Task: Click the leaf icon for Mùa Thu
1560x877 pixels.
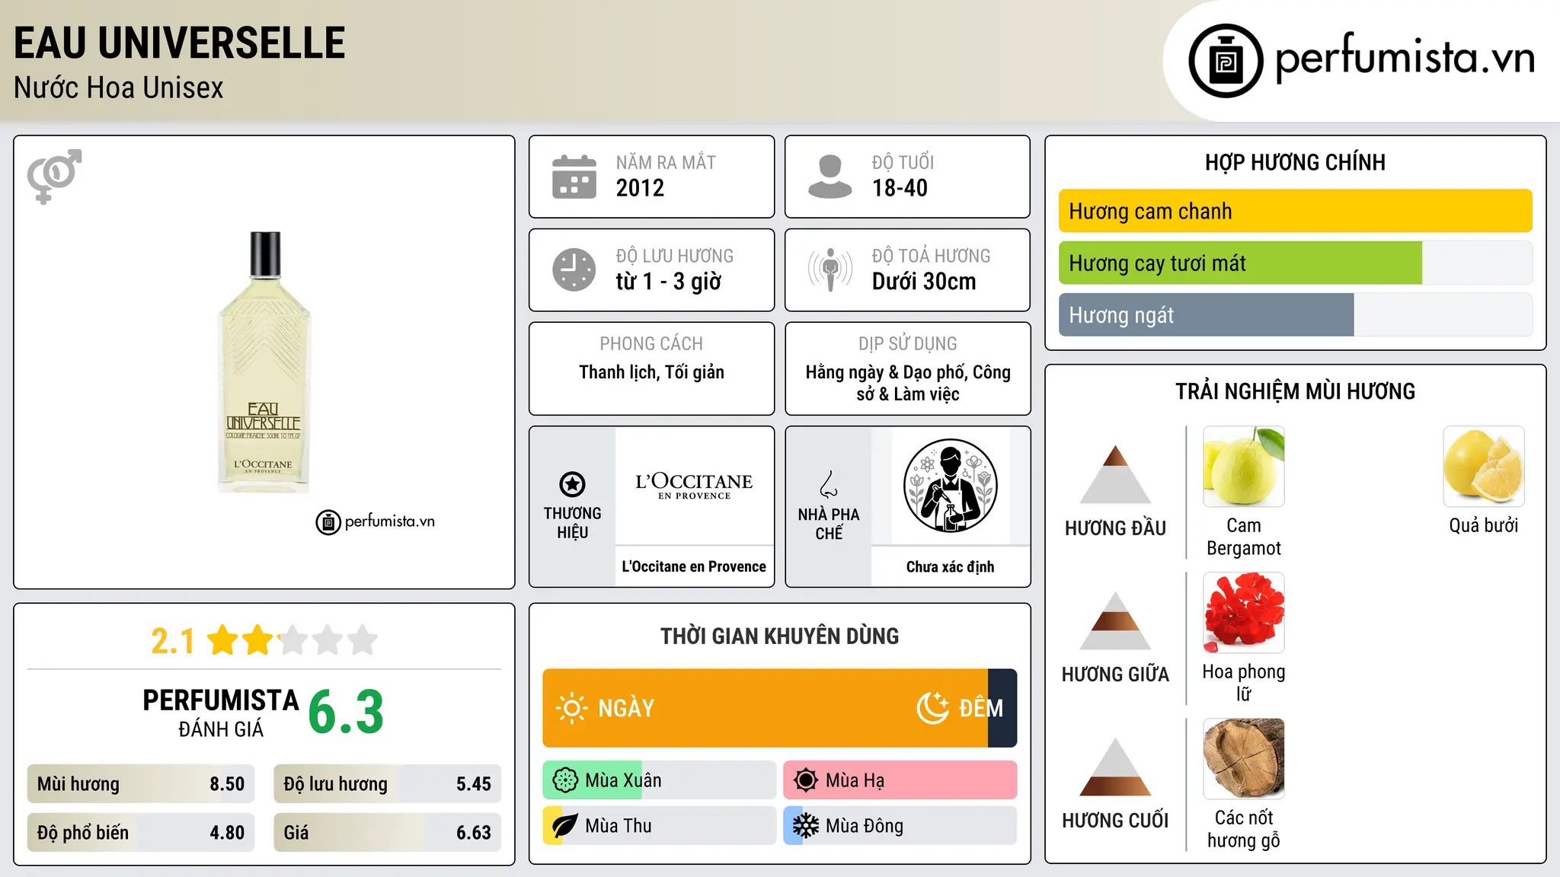Action: pyautogui.click(x=565, y=826)
